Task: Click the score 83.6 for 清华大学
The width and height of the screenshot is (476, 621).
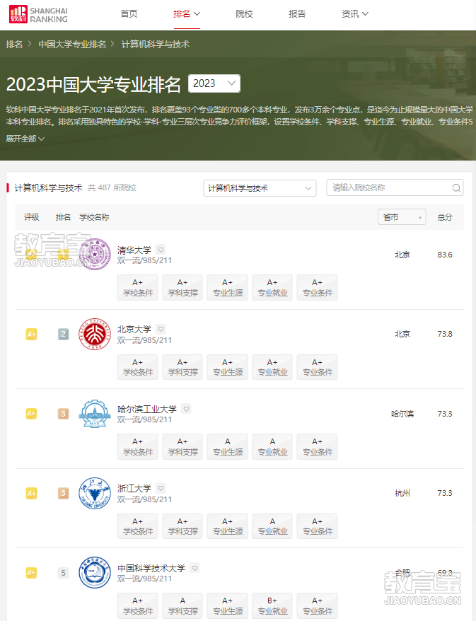Action: coord(445,255)
